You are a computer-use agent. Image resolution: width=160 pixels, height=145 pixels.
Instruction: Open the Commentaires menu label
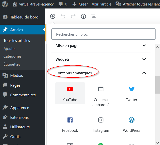(23, 95)
